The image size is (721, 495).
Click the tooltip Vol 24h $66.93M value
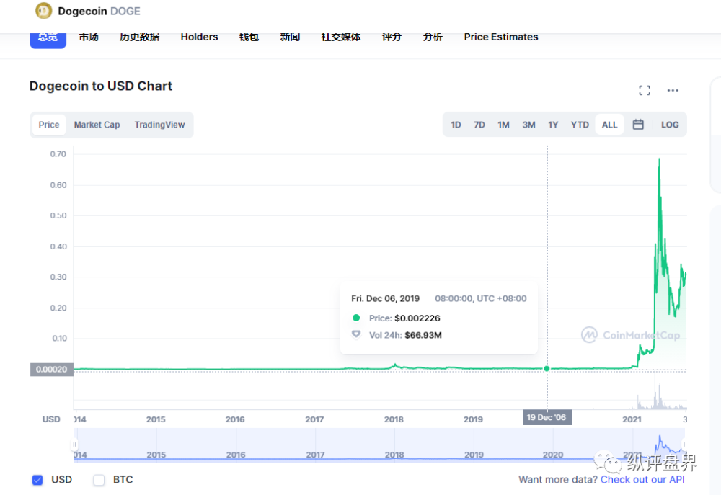pyautogui.click(x=423, y=335)
